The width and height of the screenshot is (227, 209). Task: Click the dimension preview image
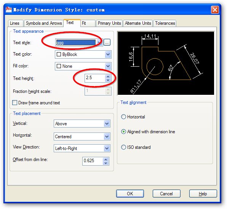click(x=166, y=63)
